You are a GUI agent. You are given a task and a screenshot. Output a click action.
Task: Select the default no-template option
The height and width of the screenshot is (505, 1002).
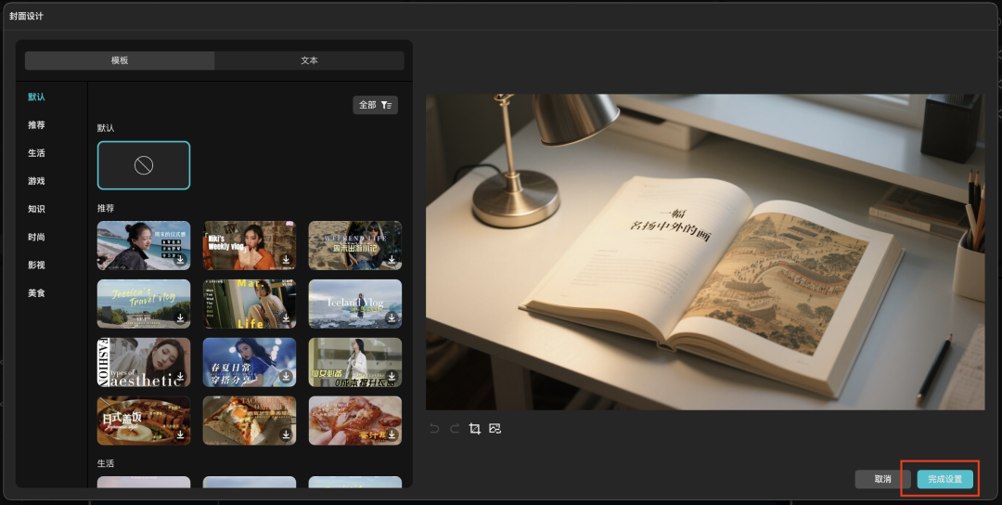coord(144,165)
